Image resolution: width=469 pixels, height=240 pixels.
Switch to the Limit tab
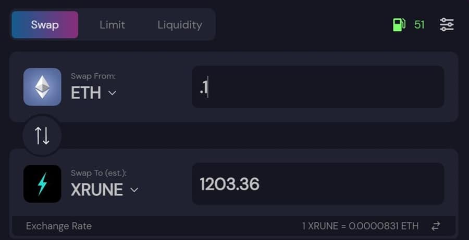click(112, 25)
